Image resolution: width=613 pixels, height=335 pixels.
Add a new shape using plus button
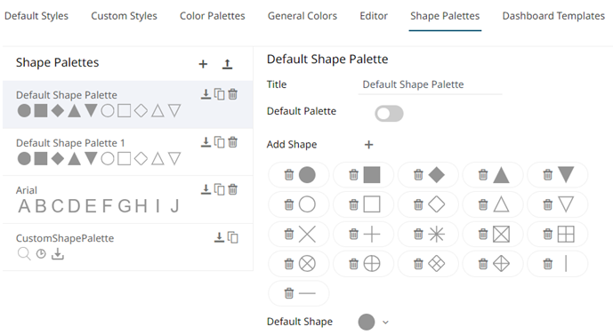pyautogui.click(x=368, y=145)
